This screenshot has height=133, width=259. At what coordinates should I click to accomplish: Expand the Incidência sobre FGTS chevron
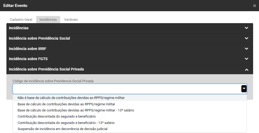click(x=246, y=59)
